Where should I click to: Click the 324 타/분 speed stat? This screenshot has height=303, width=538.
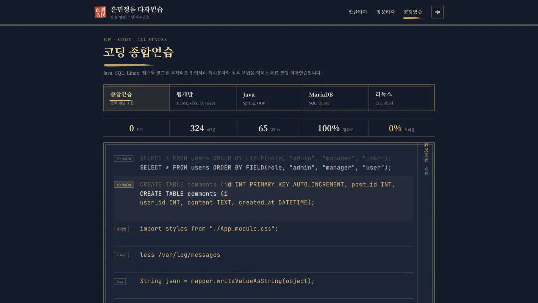click(202, 128)
